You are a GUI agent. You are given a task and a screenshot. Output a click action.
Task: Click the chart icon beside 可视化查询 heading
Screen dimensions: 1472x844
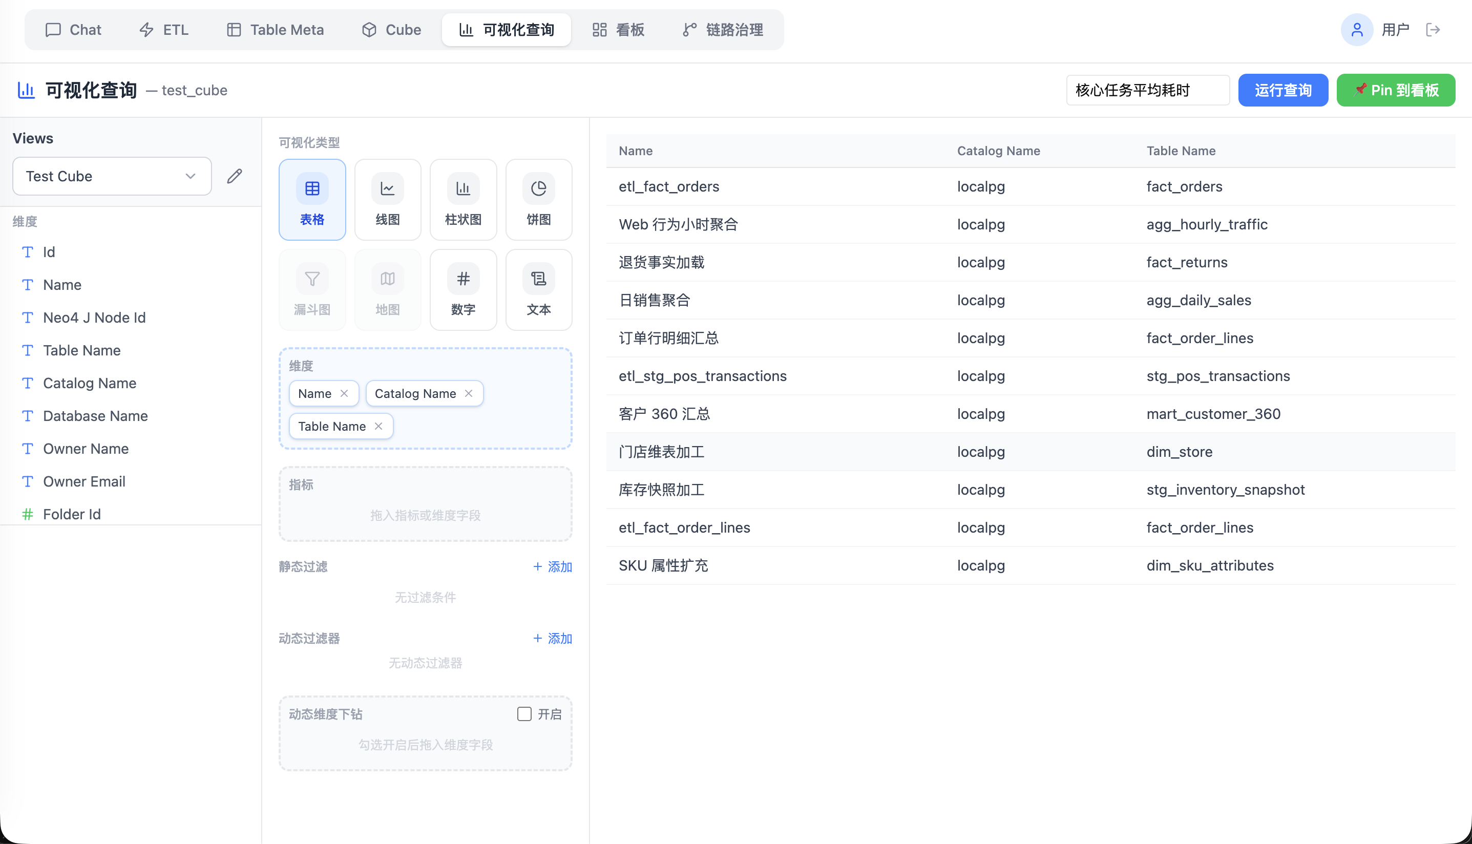(x=26, y=90)
